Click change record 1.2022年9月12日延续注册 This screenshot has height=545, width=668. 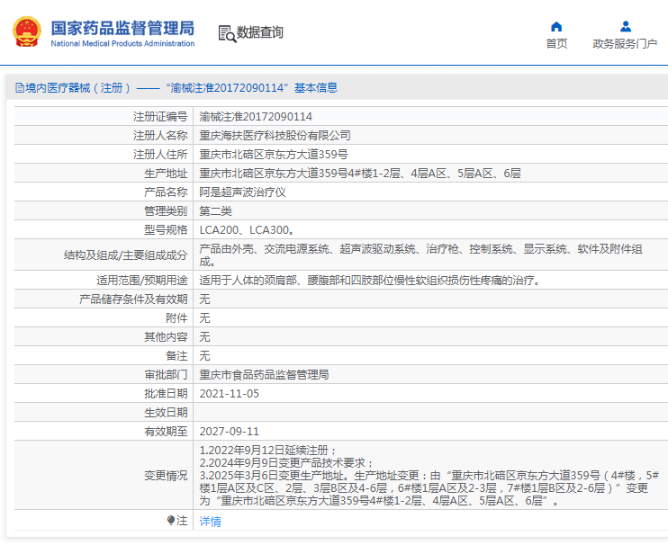(x=268, y=451)
